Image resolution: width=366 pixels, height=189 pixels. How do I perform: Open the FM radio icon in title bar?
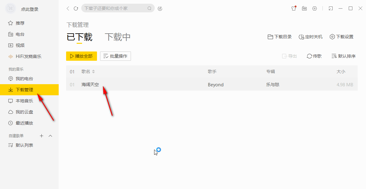[304, 9]
